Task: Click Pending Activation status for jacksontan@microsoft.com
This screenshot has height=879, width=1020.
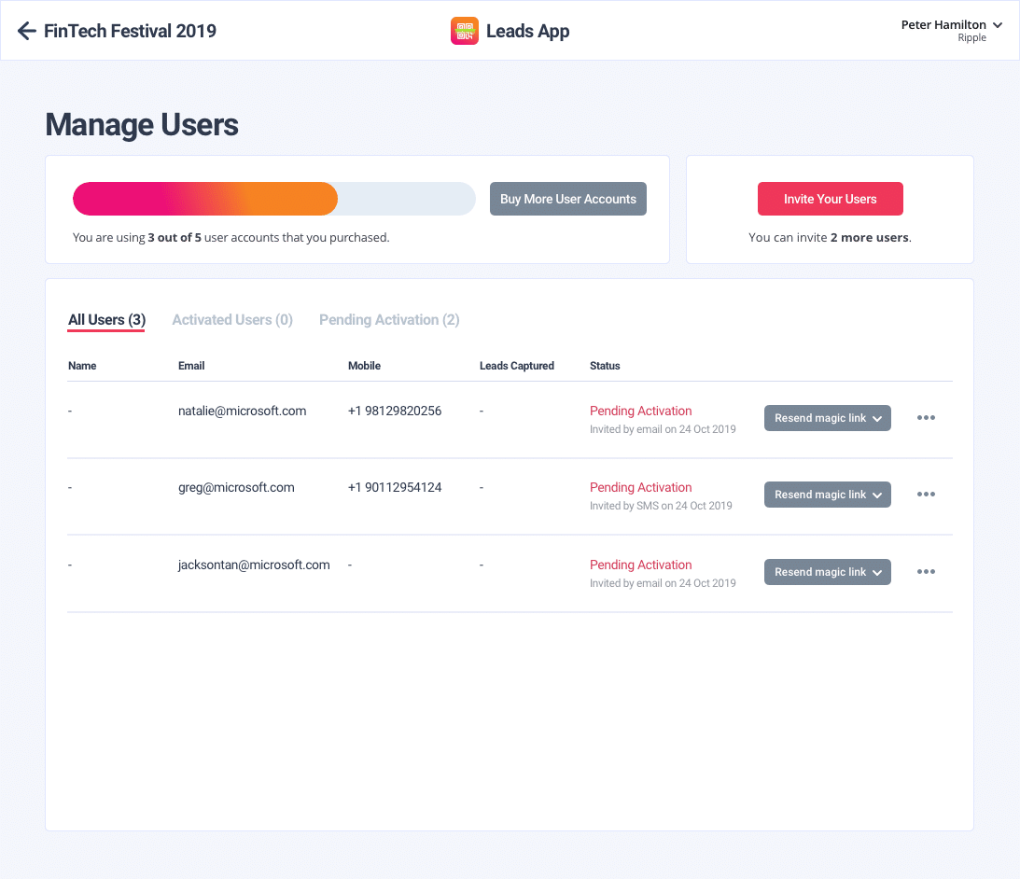Action: (x=641, y=565)
